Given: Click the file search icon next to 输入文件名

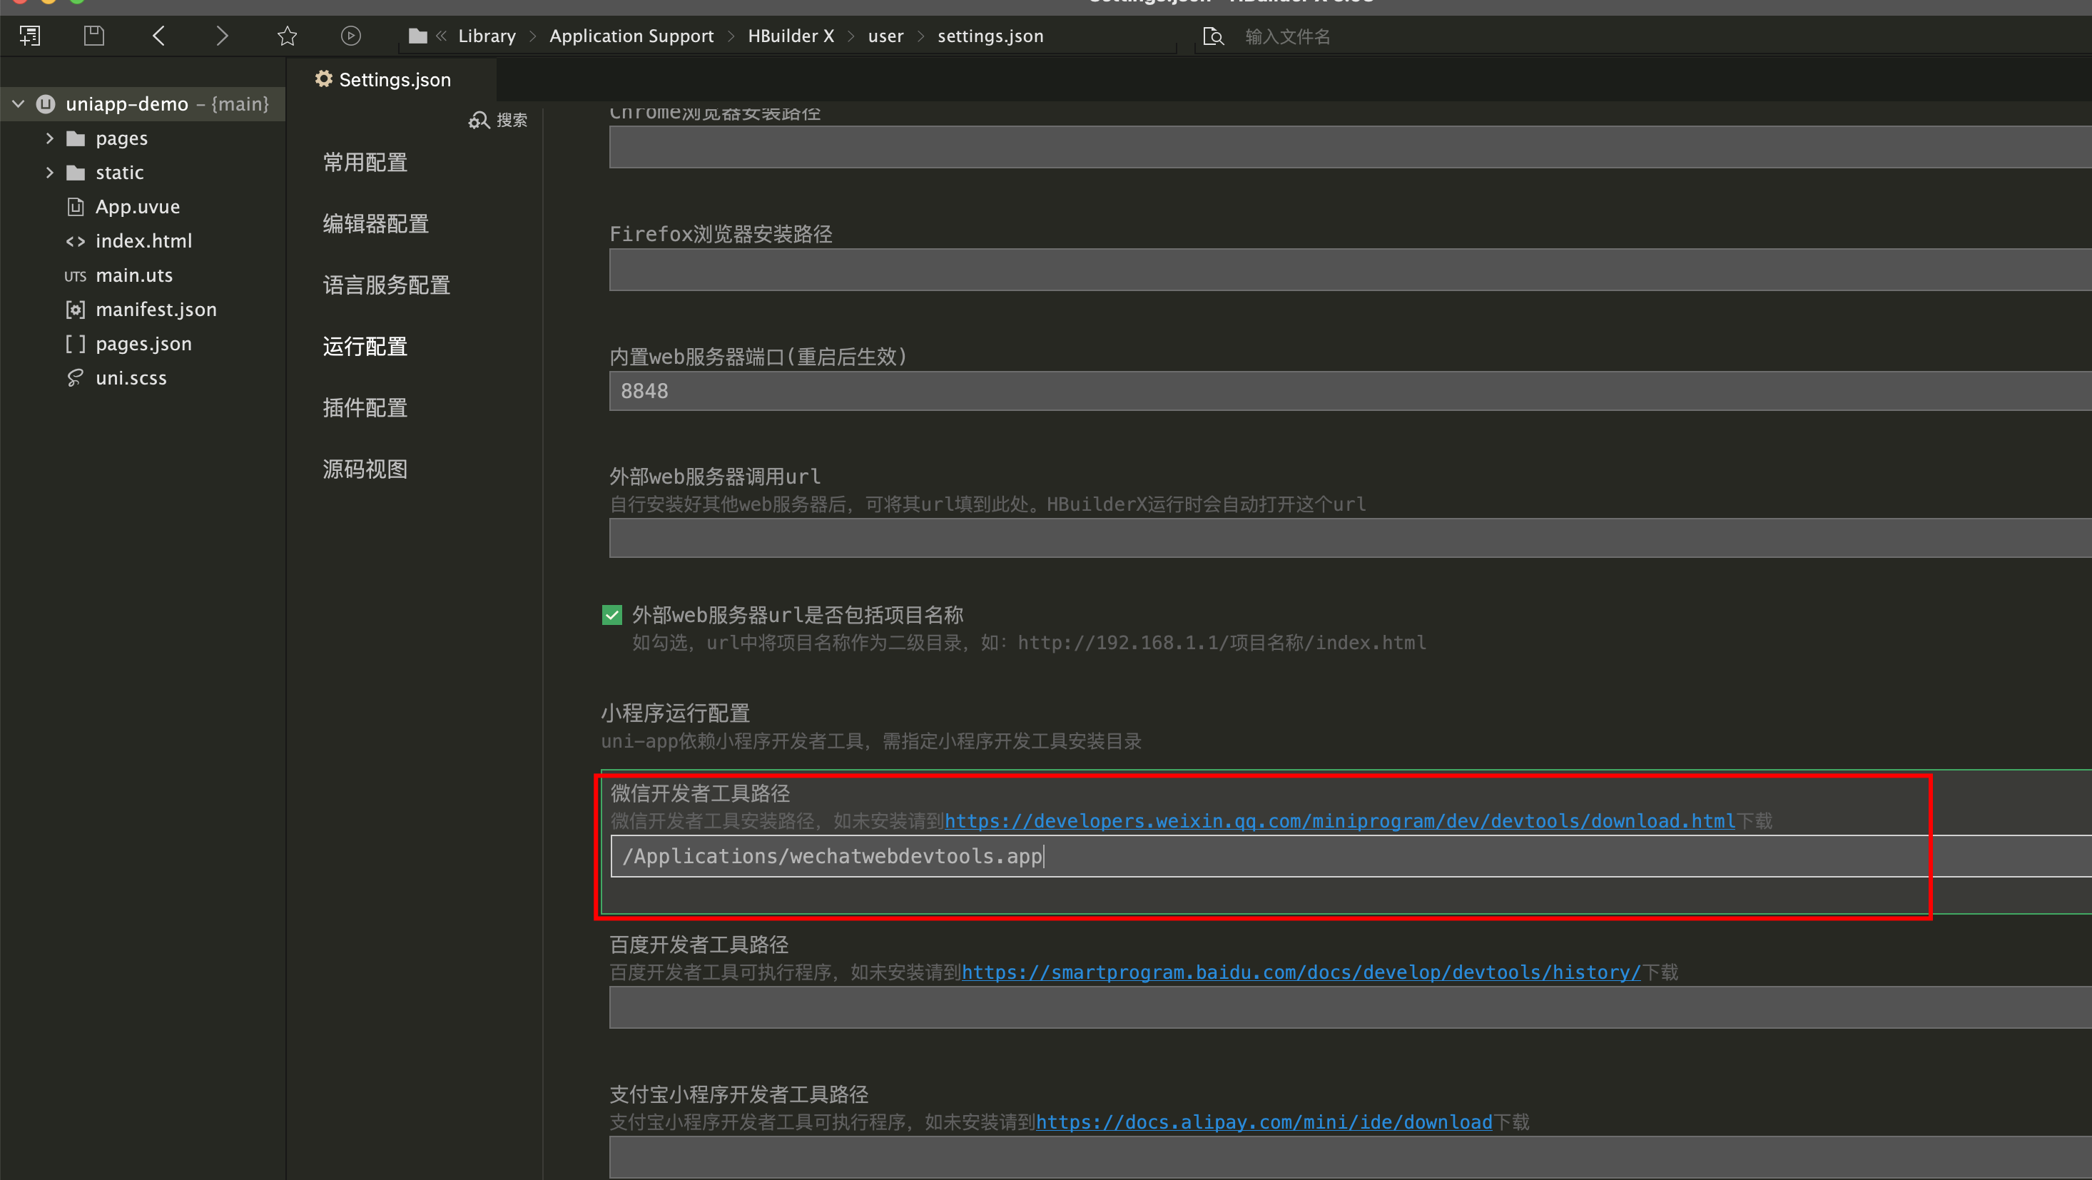Looking at the screenshot, I should 1212,36.
